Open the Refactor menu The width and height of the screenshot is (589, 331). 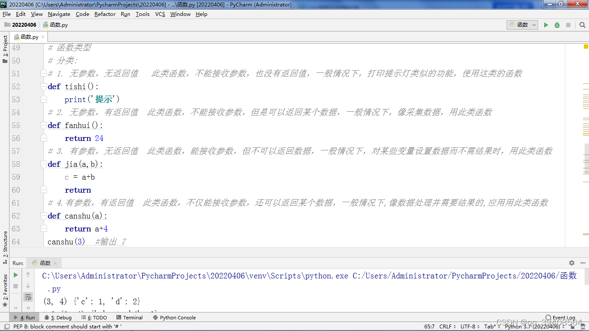point(105,14)
